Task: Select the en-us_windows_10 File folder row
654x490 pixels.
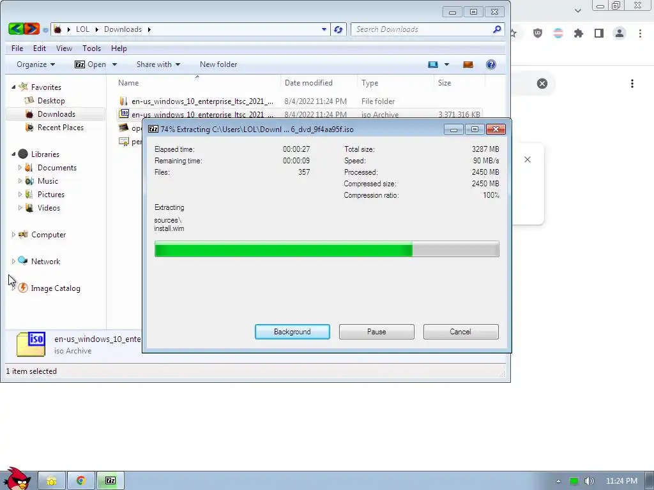Action: (x=299, y=101)
